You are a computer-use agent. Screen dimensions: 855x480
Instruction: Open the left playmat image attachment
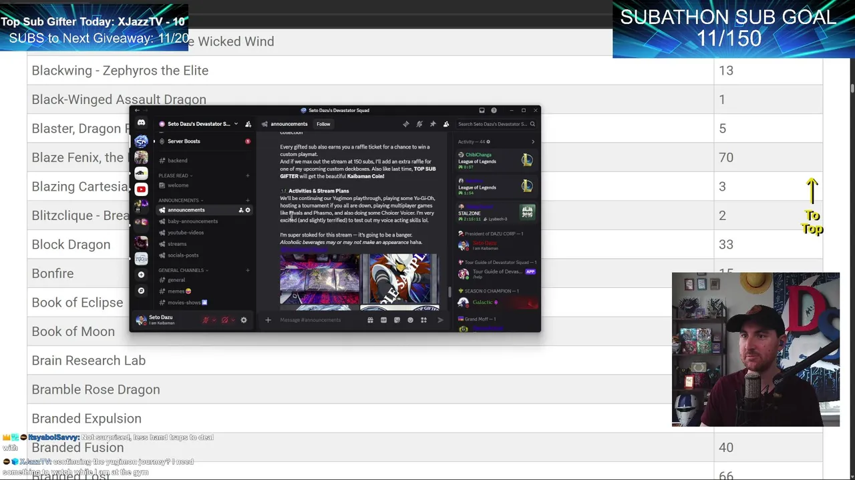pyautogui.click(x=319, y=279)
